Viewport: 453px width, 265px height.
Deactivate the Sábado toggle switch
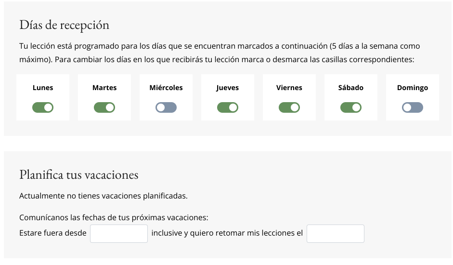click(x=351, y=107)
